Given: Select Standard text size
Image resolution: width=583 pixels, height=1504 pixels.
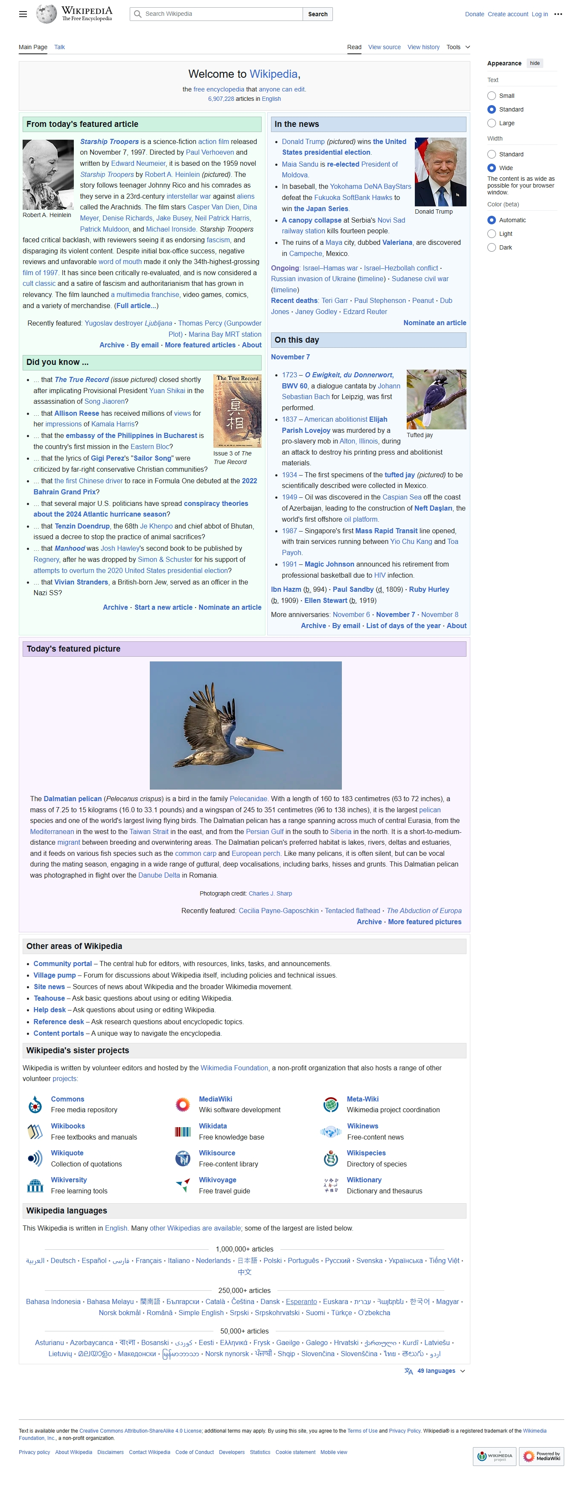Looking at the screenshot, I should coord(492,109).
